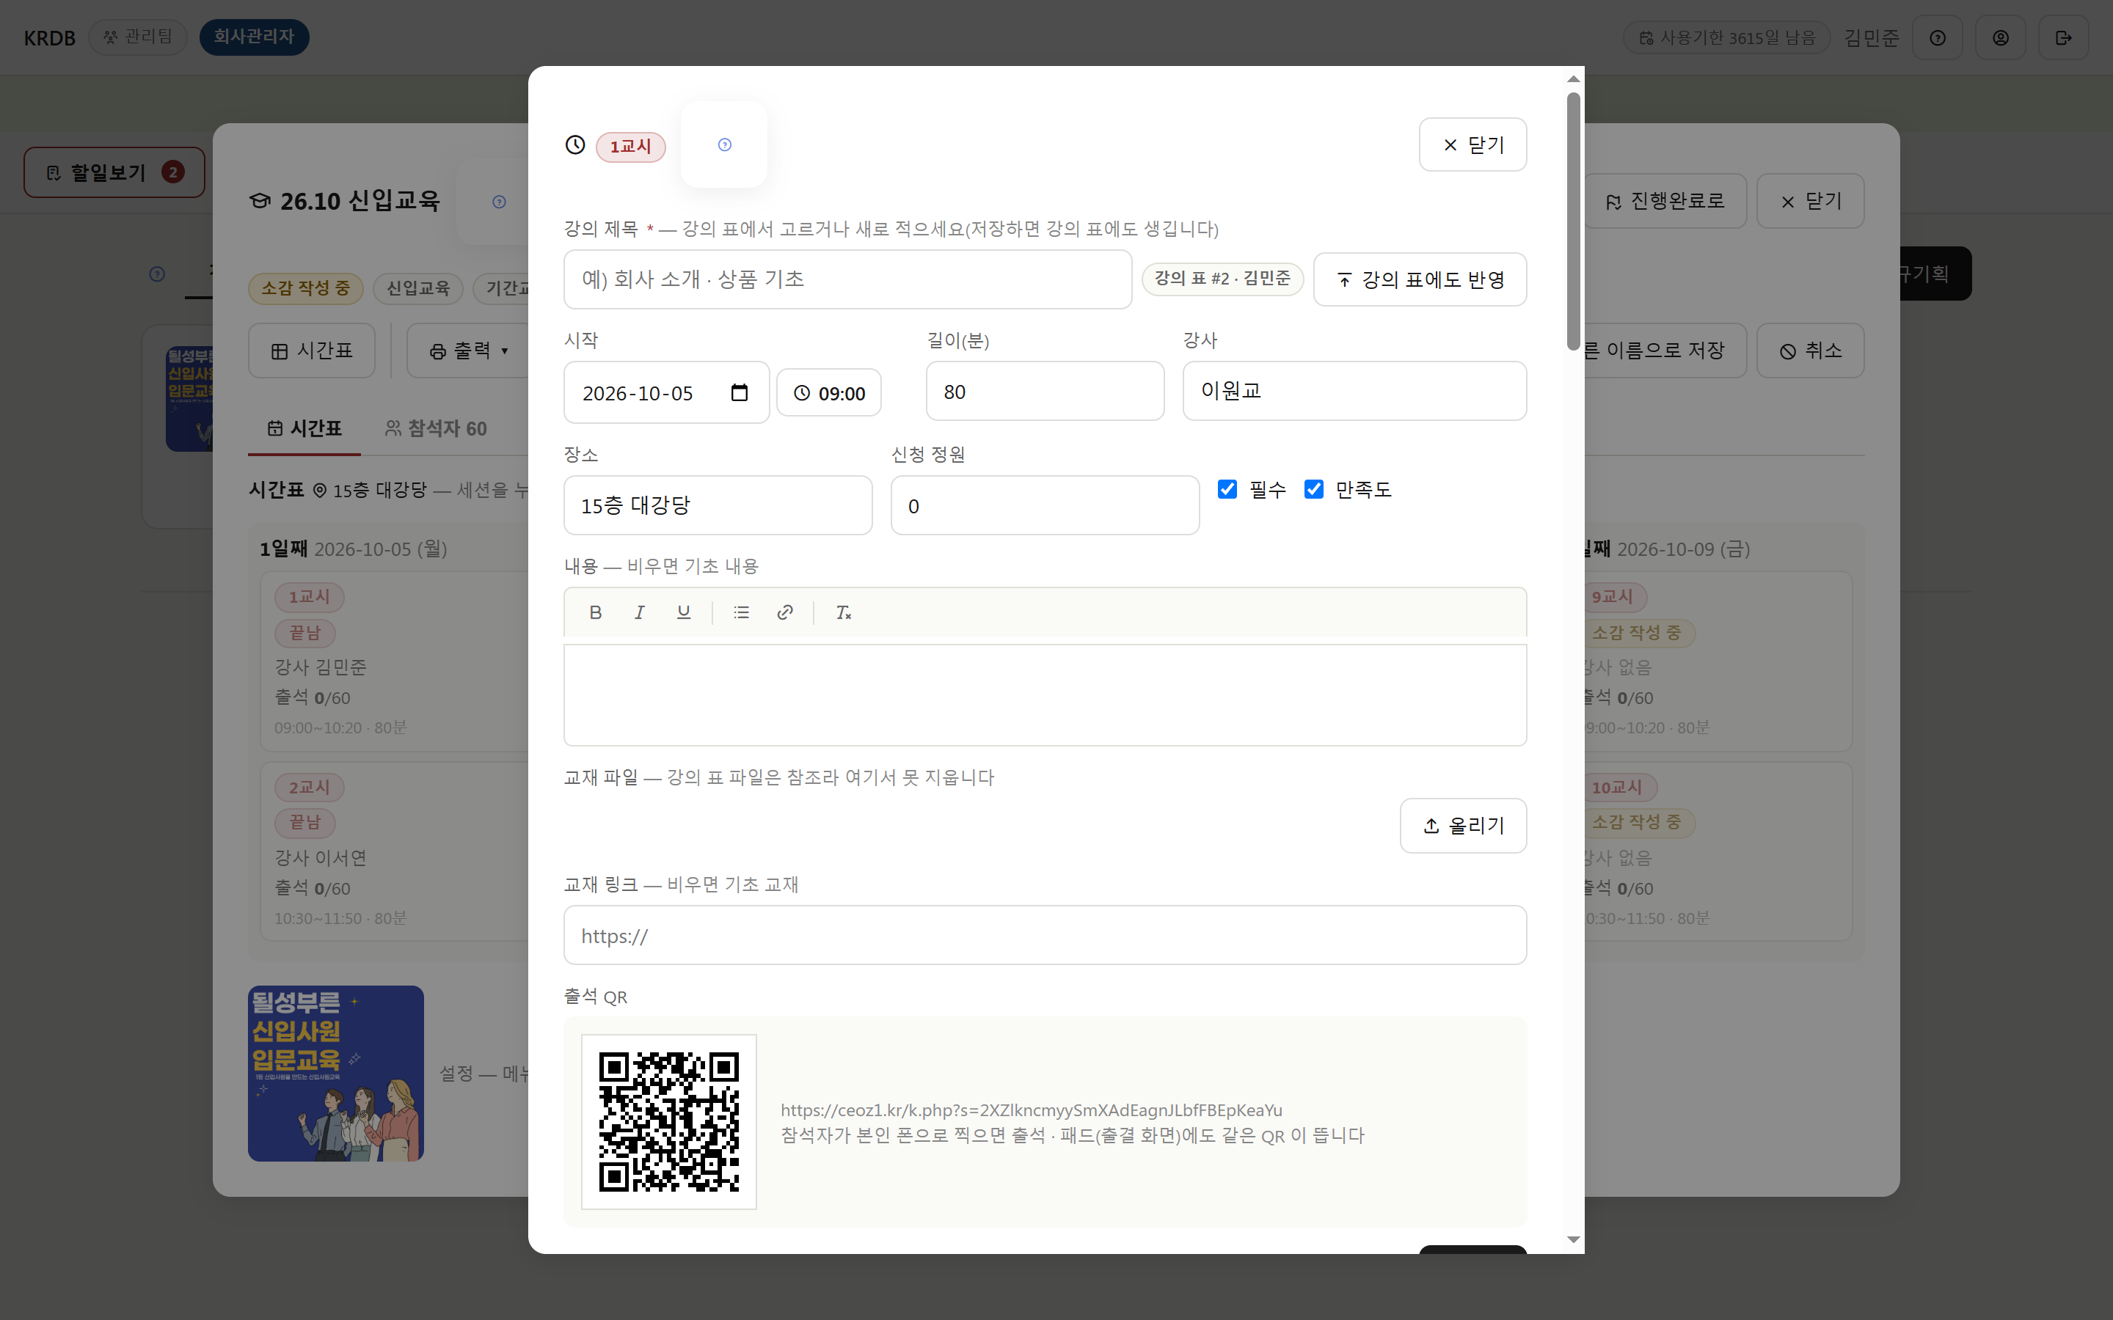2113x1320 pixels.
Task: Click the 올리기 upload button
Action: [x=1464, y=825]
